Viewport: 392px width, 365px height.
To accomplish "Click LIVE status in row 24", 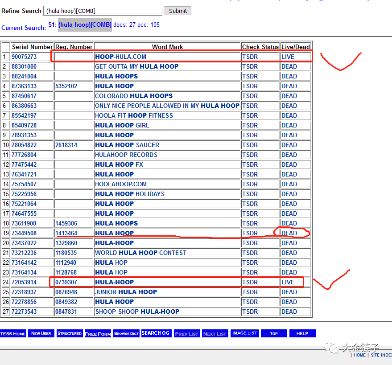I will [x=288, y=282].
